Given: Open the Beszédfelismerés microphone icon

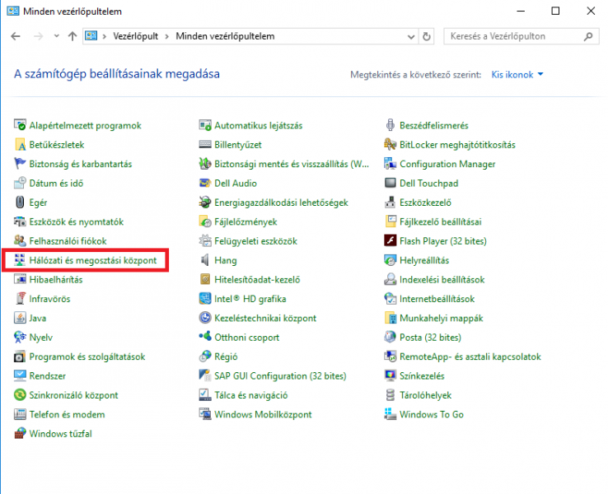Looking at the screenshot, I should (390, 125).
